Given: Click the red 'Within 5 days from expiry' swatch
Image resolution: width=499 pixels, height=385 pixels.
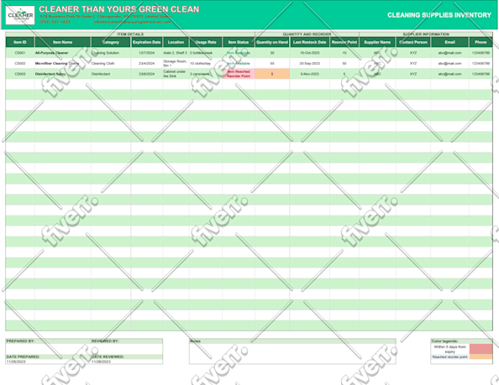Looking at the screenshot, I should click(481, 349).
